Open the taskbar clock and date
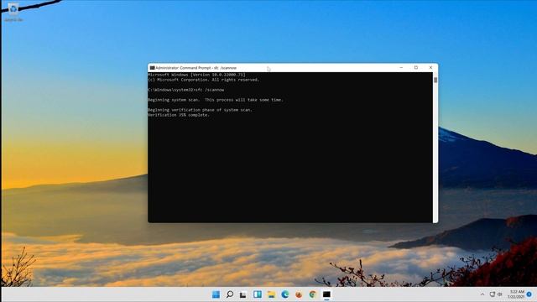Image resolution: width=537 pixels, height=302 pixels. tap(516, 294)
